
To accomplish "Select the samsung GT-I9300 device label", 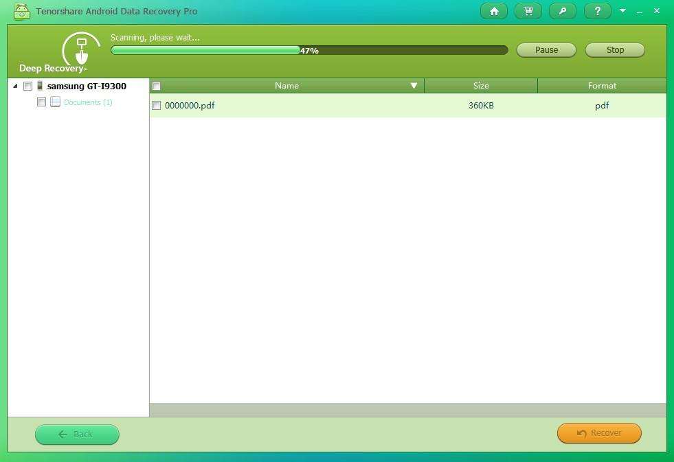I will (x=87, y=86).
